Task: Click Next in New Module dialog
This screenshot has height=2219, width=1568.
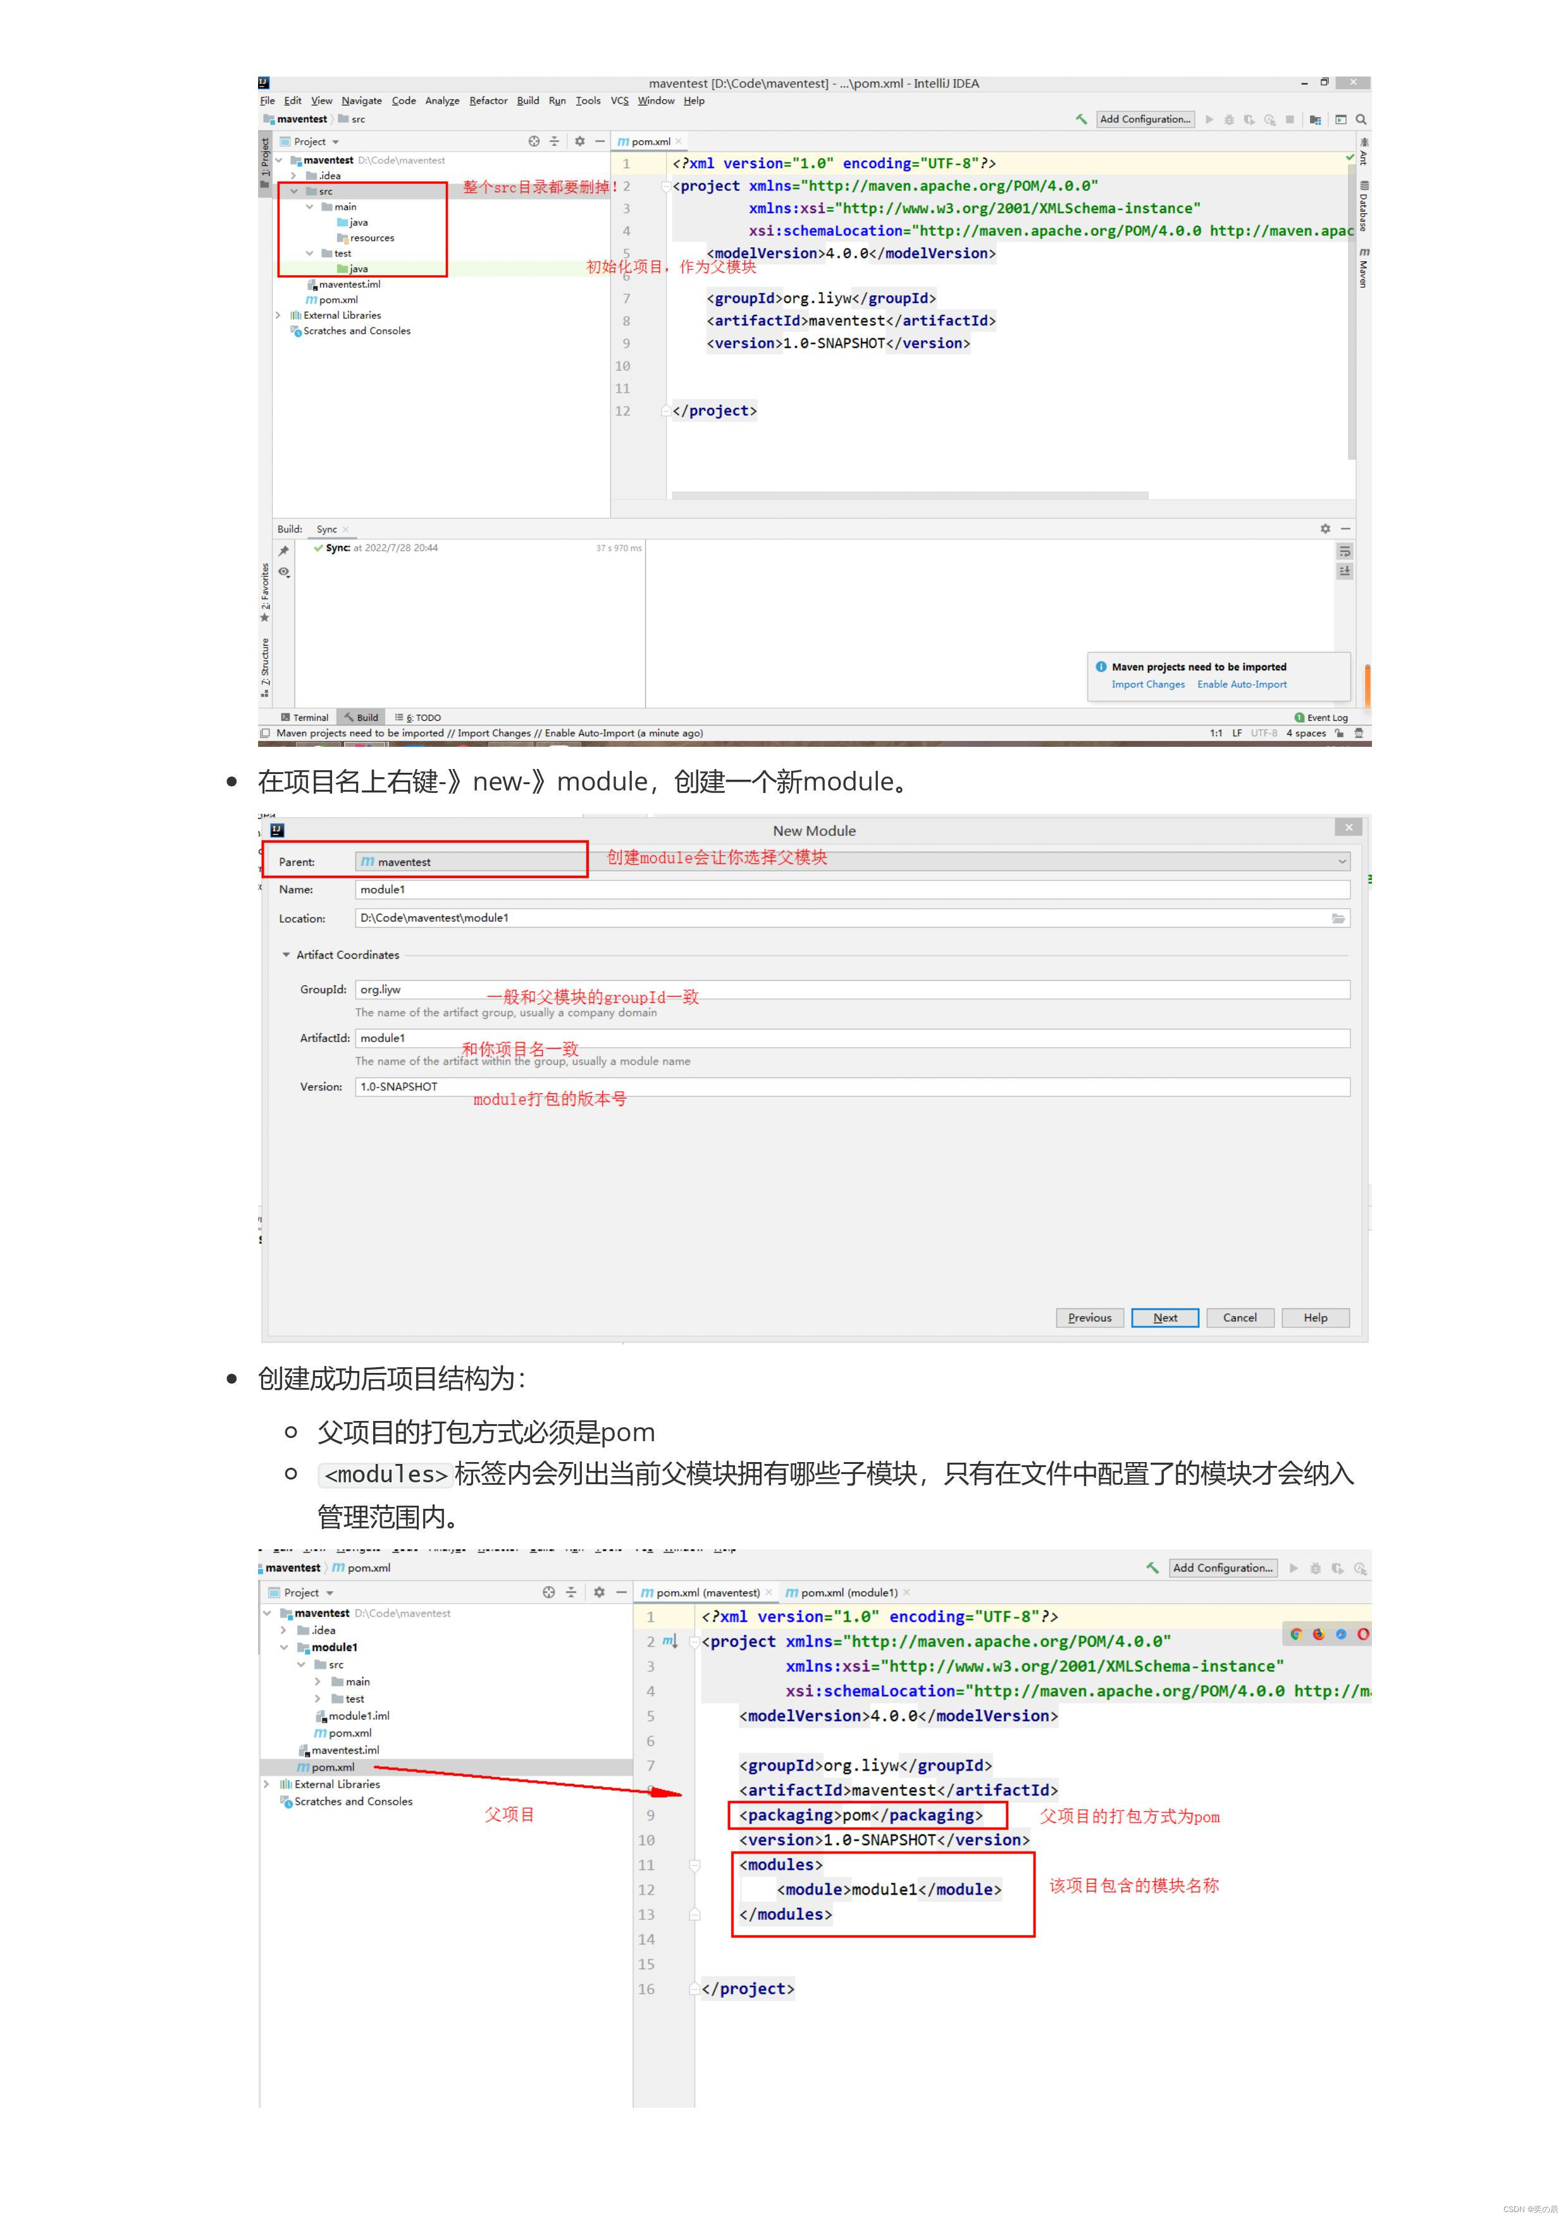Action: click(x=1164, y=1317)
